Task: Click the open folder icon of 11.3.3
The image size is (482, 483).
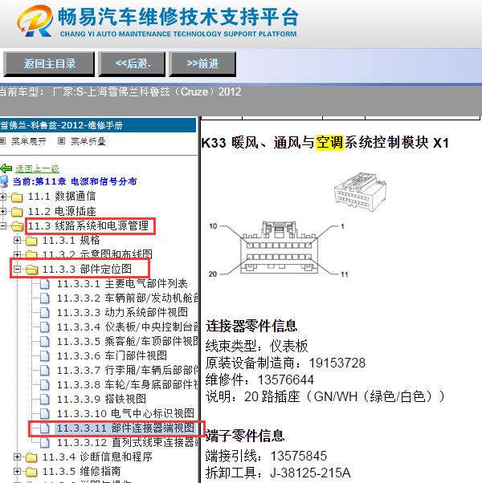Action: tap(32, 270)
